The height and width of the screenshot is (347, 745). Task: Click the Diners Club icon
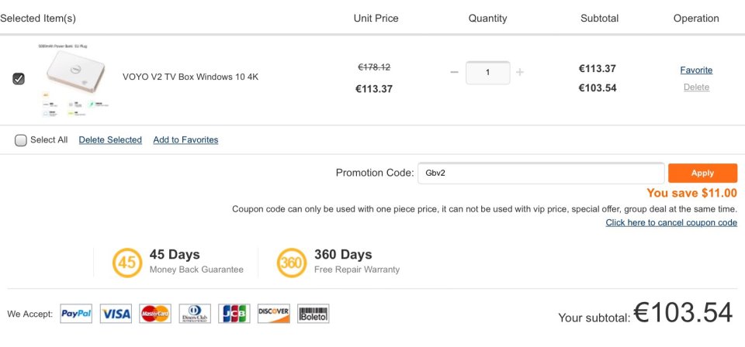(x=195, y=314)
